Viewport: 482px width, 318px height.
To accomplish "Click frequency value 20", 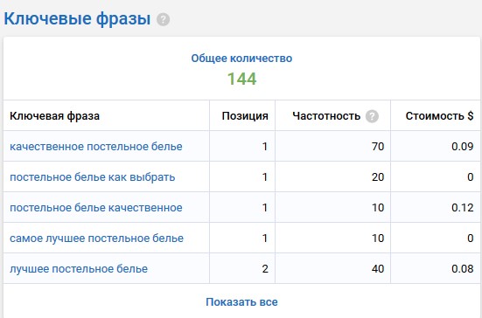I will 378,177.
